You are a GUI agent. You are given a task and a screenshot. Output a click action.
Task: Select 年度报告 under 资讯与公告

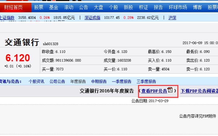click(x=78, y=81)
